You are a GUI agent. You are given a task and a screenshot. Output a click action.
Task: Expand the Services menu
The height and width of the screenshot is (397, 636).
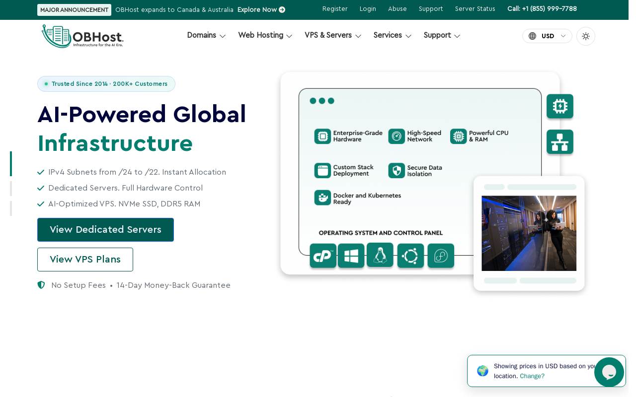393,35
